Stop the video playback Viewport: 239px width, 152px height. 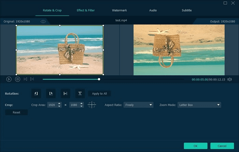pyautogui.click(x=17, y=79)
